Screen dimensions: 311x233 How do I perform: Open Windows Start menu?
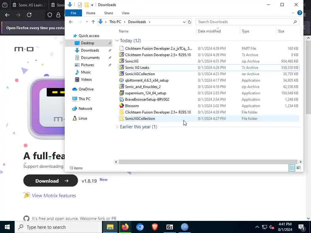tap(7, 227)
